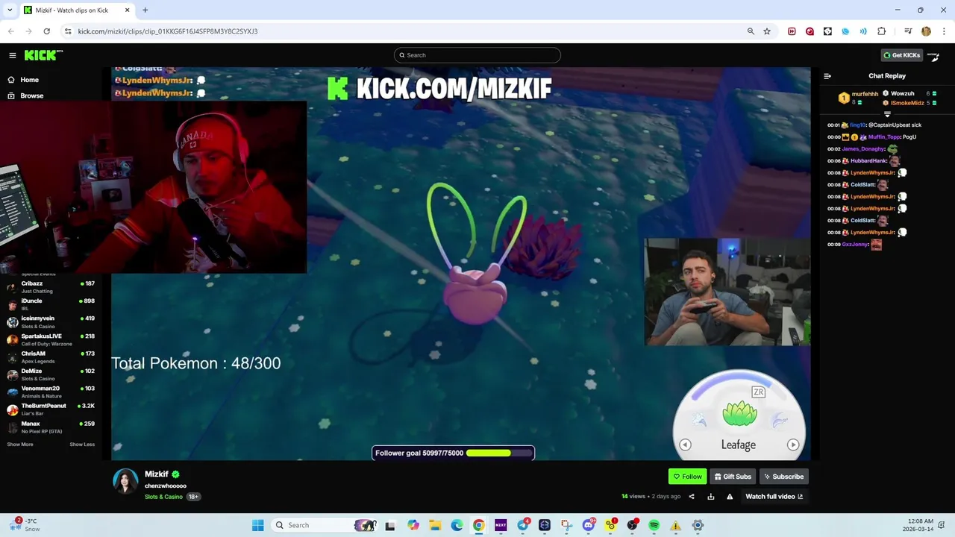Click GxzJonny username in chat
The image size is (955, 537).
(x=855, y=245)
